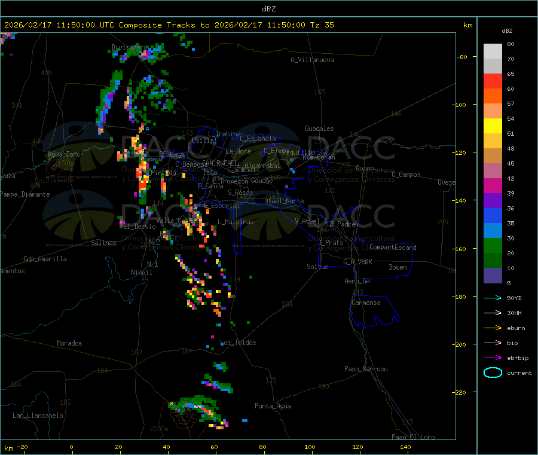
Task: Click the Cda_Amarilla map label
Action: coord(45,259)
